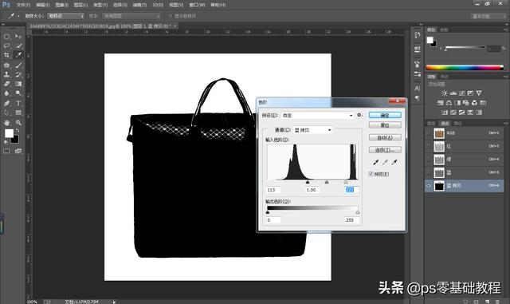
Task: Pick the white point eyedropper in Levels
Action: pyautogui.click(x=394, y=162)
